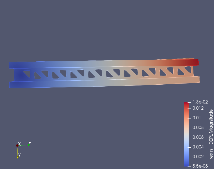Screen dimensions: 214x169
Task: Click the 0.002 legend tick label
Action: (198, 157)
